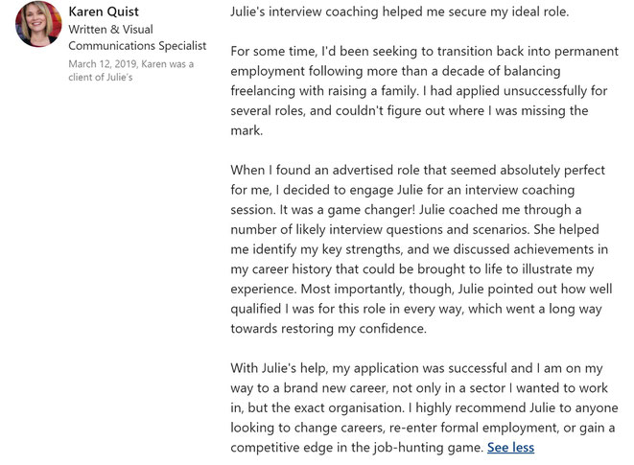This screenshot has width=634, height=465.
Task: Collapse the recommendation with See less
Action: pos(510,447)
